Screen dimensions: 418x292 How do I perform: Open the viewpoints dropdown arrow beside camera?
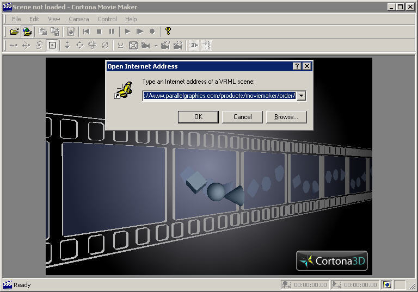156,46
